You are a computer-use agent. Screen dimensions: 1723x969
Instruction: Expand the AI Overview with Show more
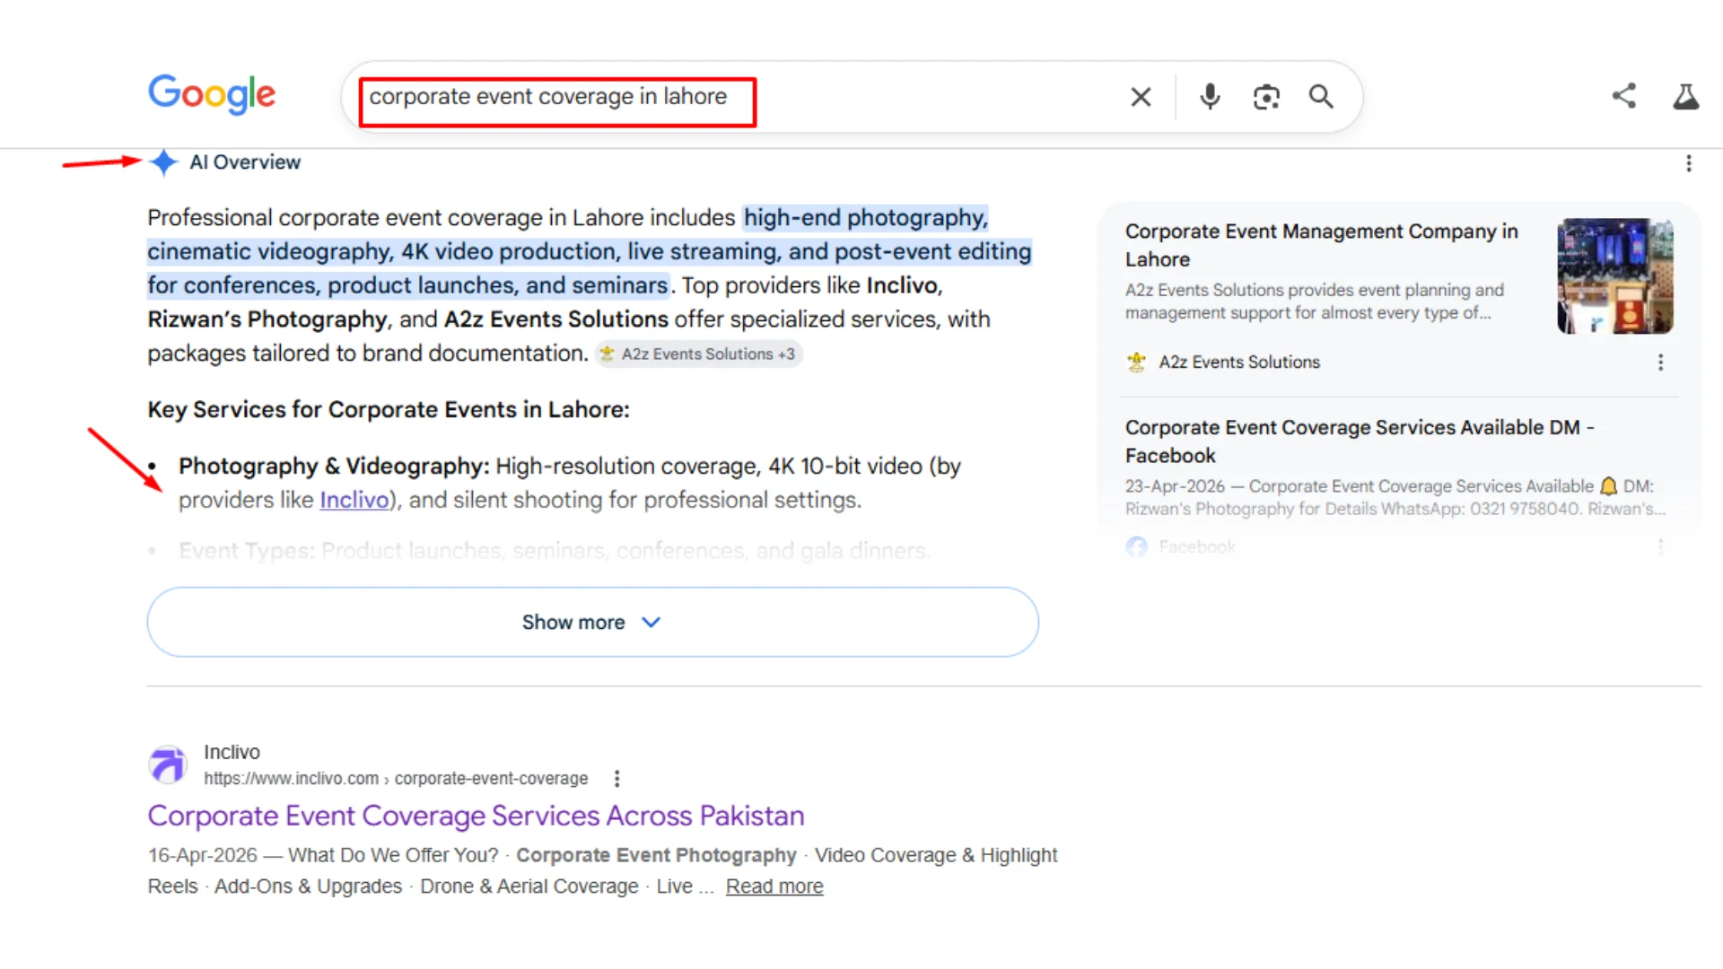point(592,622)
